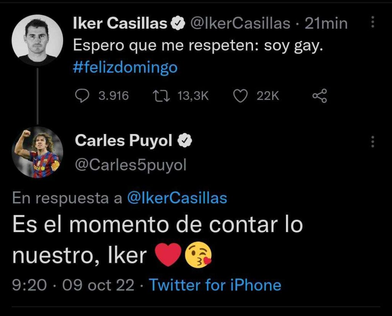
Task: Click the verified badge beside Iker Casillas
Action: coord(178,24)
